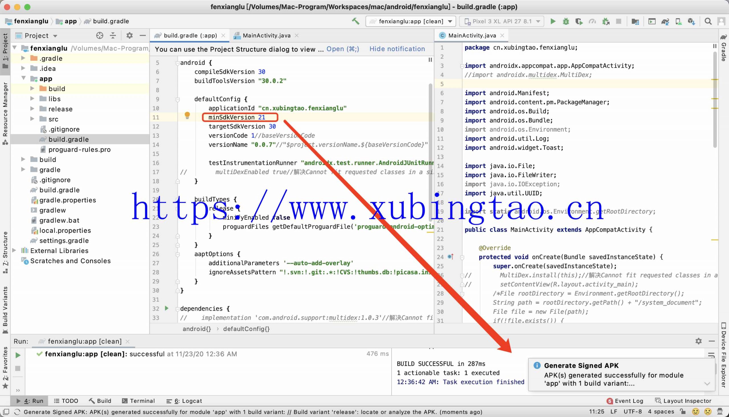This screenshot has width=729, height=417.
Task: Click the sad face feedback icon
Action: click(x=708, y=412)
